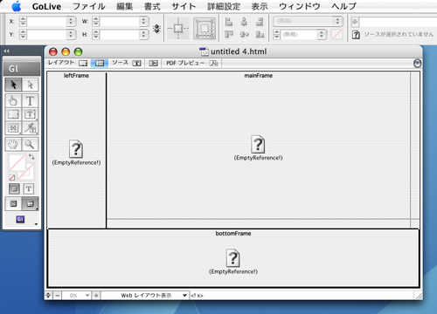
Task: Click the fill color swatch
Action: coord(17,162)
